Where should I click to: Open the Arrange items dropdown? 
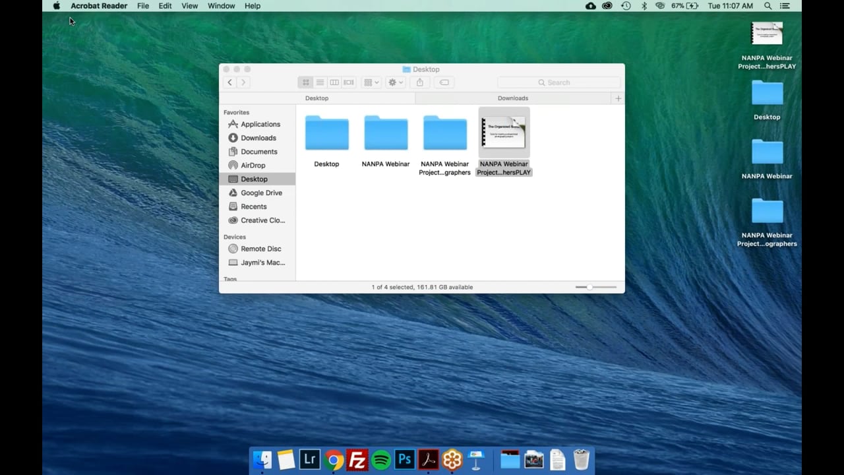click(x=372, y=82)
